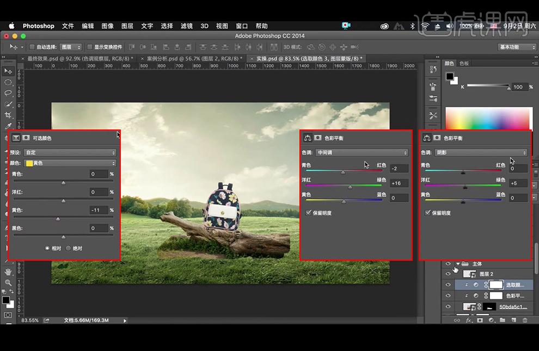Open the 色调 中间调 dropdown

tap(362, 152)
